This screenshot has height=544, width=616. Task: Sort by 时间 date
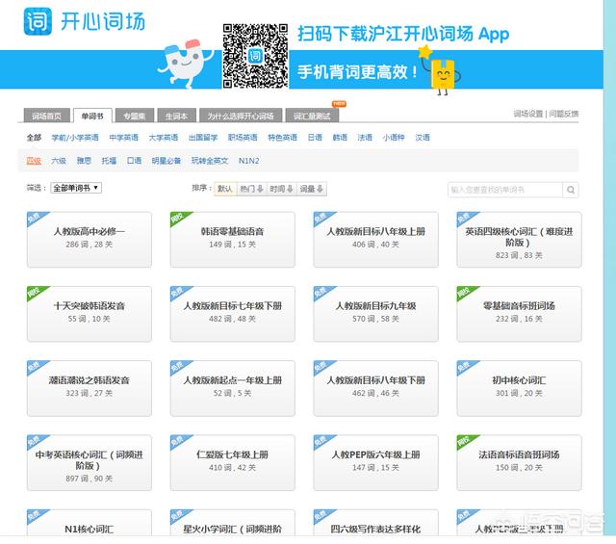[282, 189]
